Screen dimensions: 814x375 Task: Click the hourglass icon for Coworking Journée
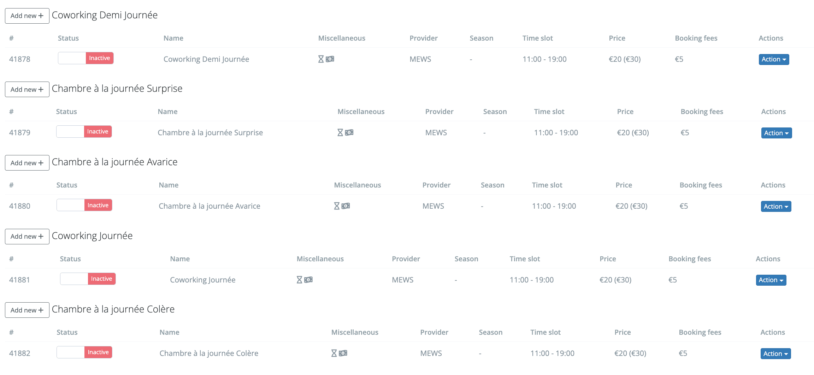(299, 280)
